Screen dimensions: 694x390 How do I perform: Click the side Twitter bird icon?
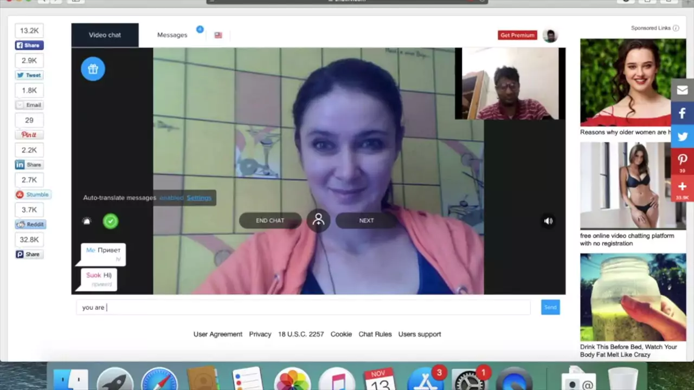tap(682, 137)
